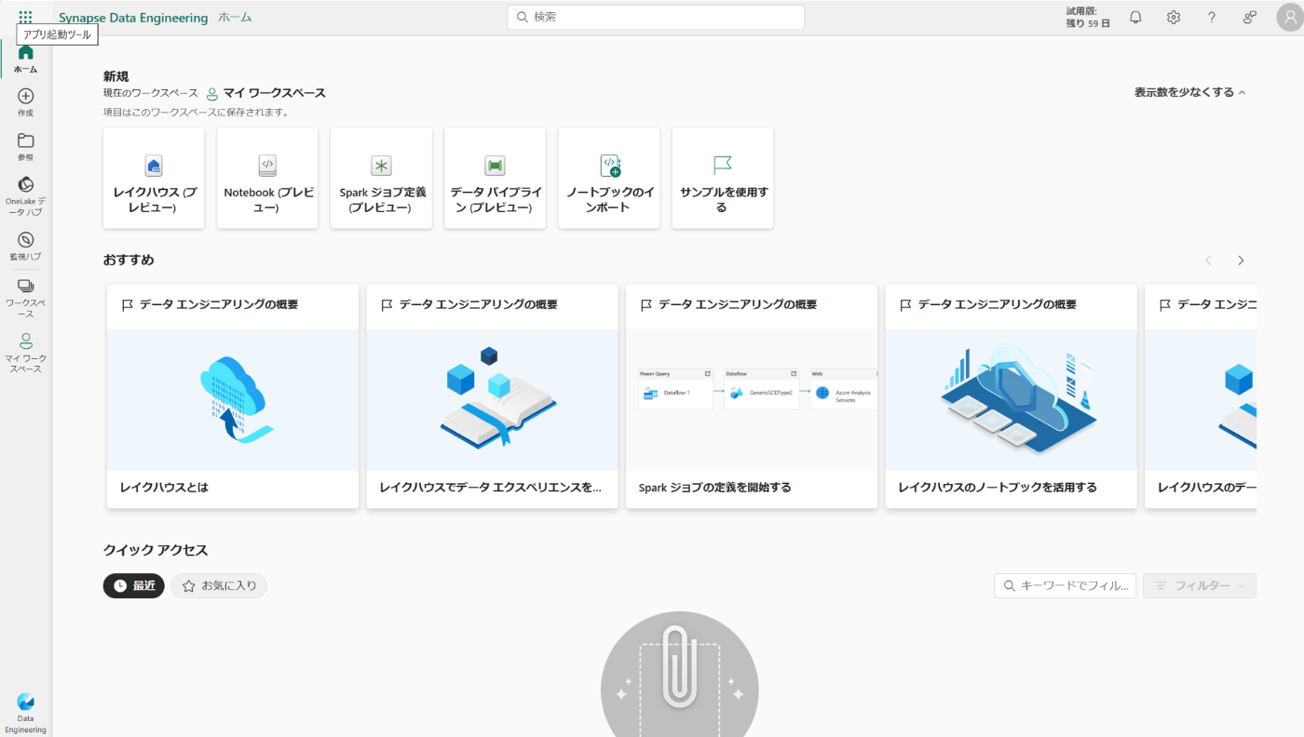Open settings gear icon
This screenshot has height=737, width=1304.
(x=1174, y=17)
